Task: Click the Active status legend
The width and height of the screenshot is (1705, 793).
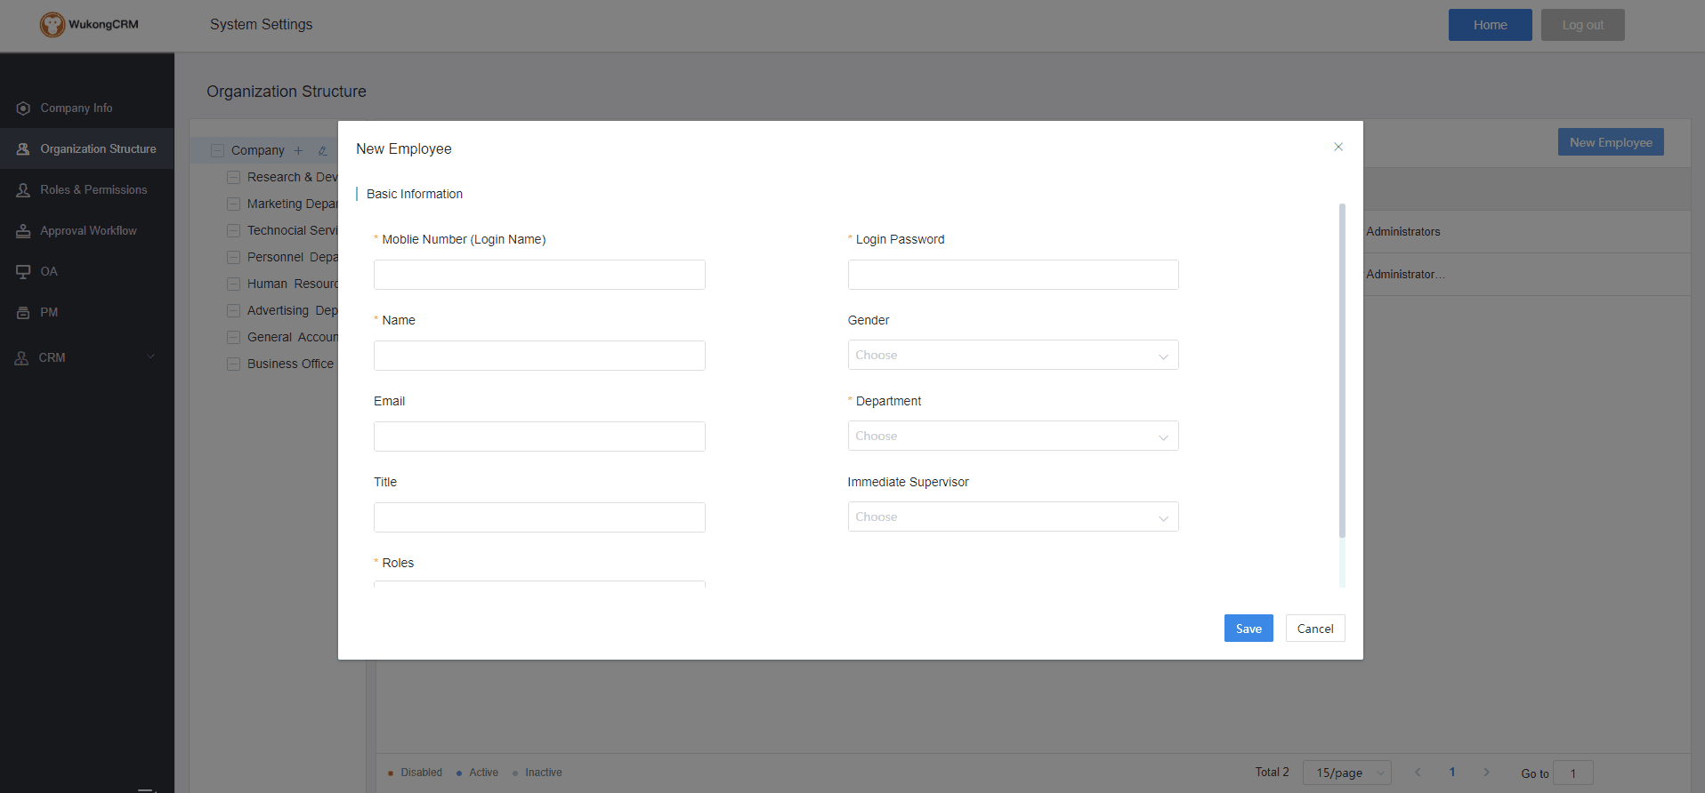Action: point(478,773)
